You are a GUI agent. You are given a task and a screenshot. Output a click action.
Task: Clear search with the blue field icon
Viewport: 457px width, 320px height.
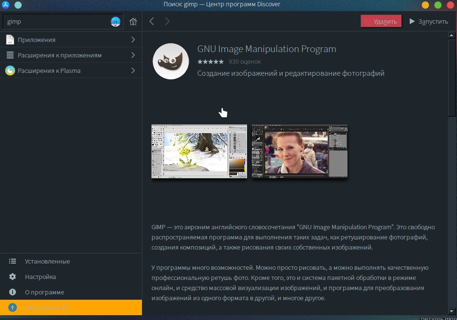115,22
